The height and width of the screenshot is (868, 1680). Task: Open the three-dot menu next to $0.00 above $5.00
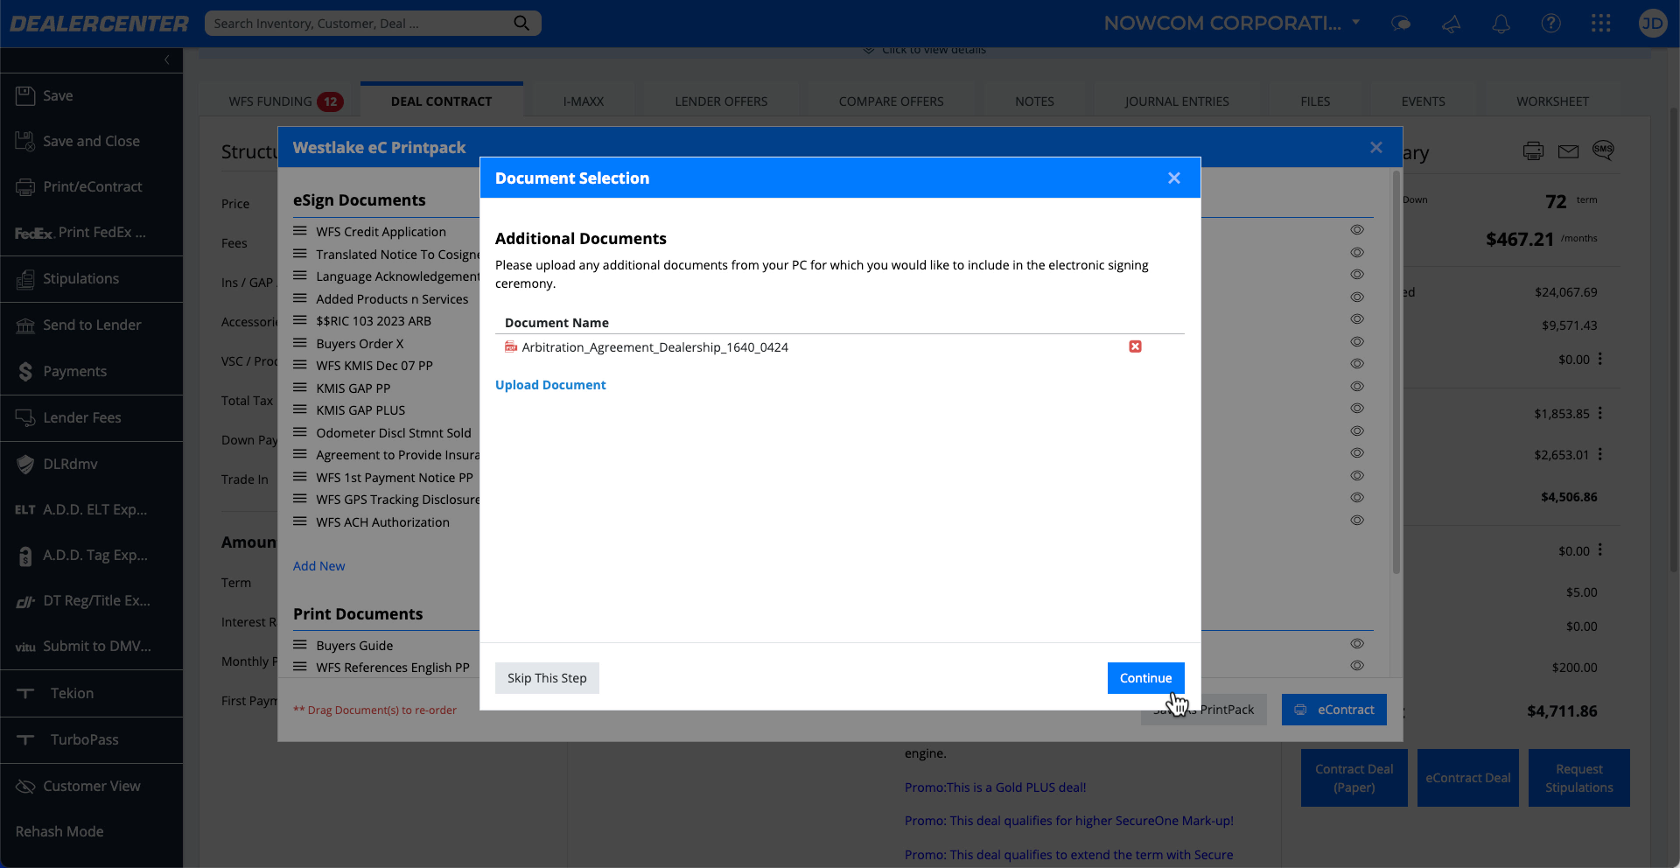click(1600, 550)
